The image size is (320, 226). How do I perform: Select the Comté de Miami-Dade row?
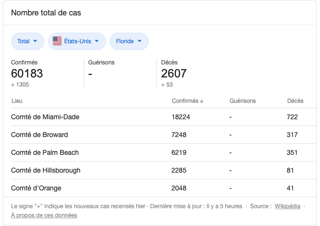point(45,117)
